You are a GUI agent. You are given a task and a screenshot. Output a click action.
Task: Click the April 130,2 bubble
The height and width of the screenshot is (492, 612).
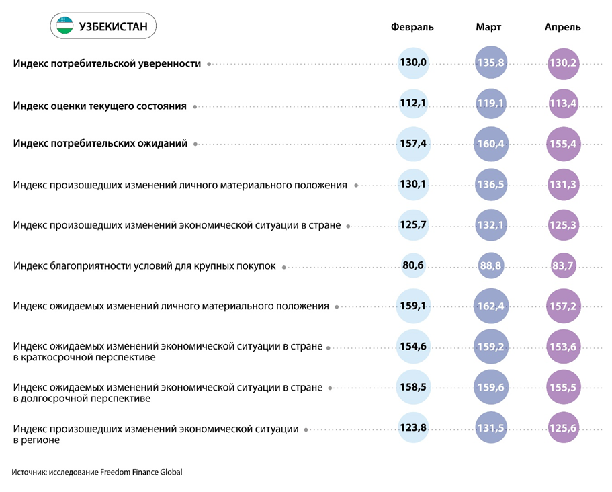[x=563, y=63]
